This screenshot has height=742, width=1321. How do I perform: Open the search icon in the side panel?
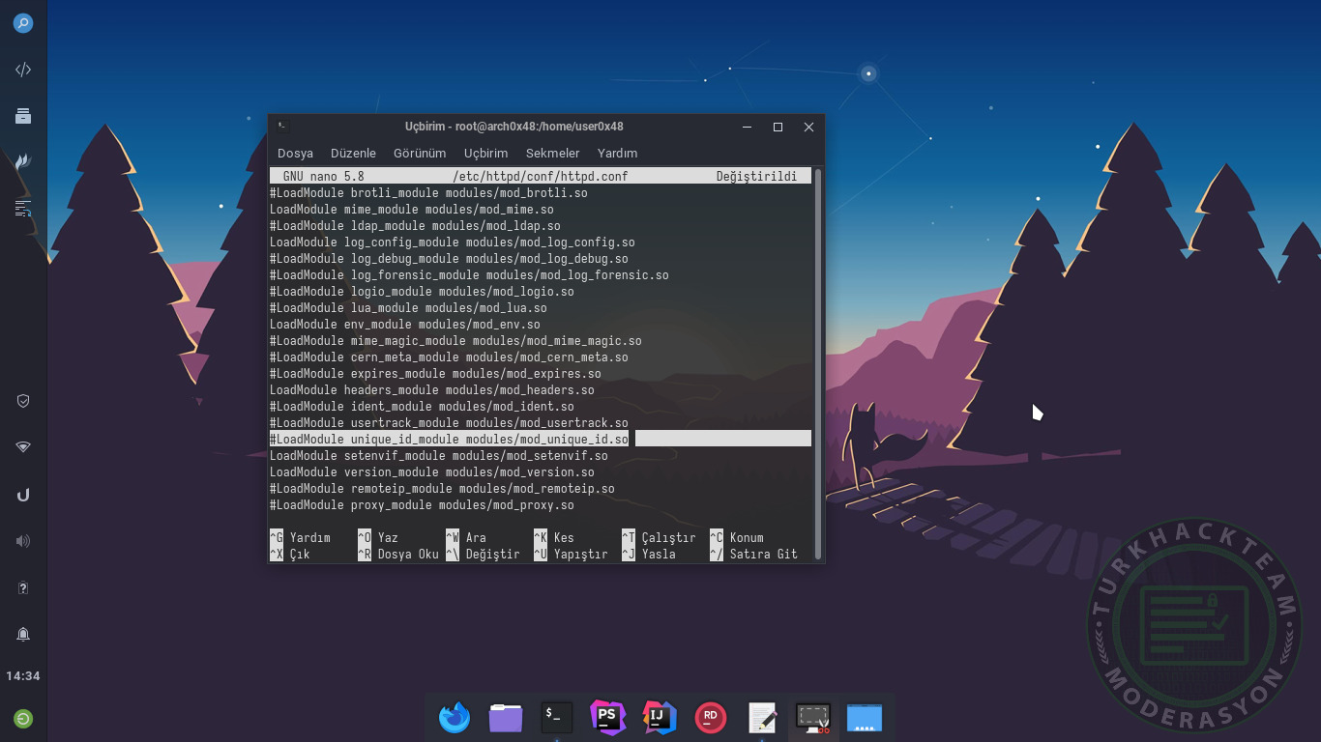pos(23,23)
